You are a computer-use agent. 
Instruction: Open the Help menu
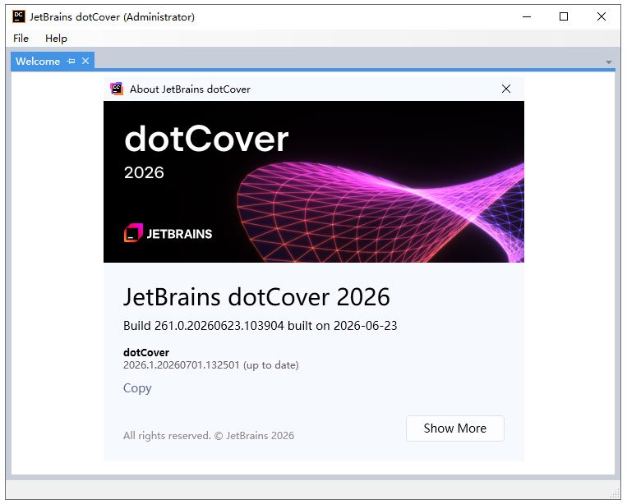56,39
